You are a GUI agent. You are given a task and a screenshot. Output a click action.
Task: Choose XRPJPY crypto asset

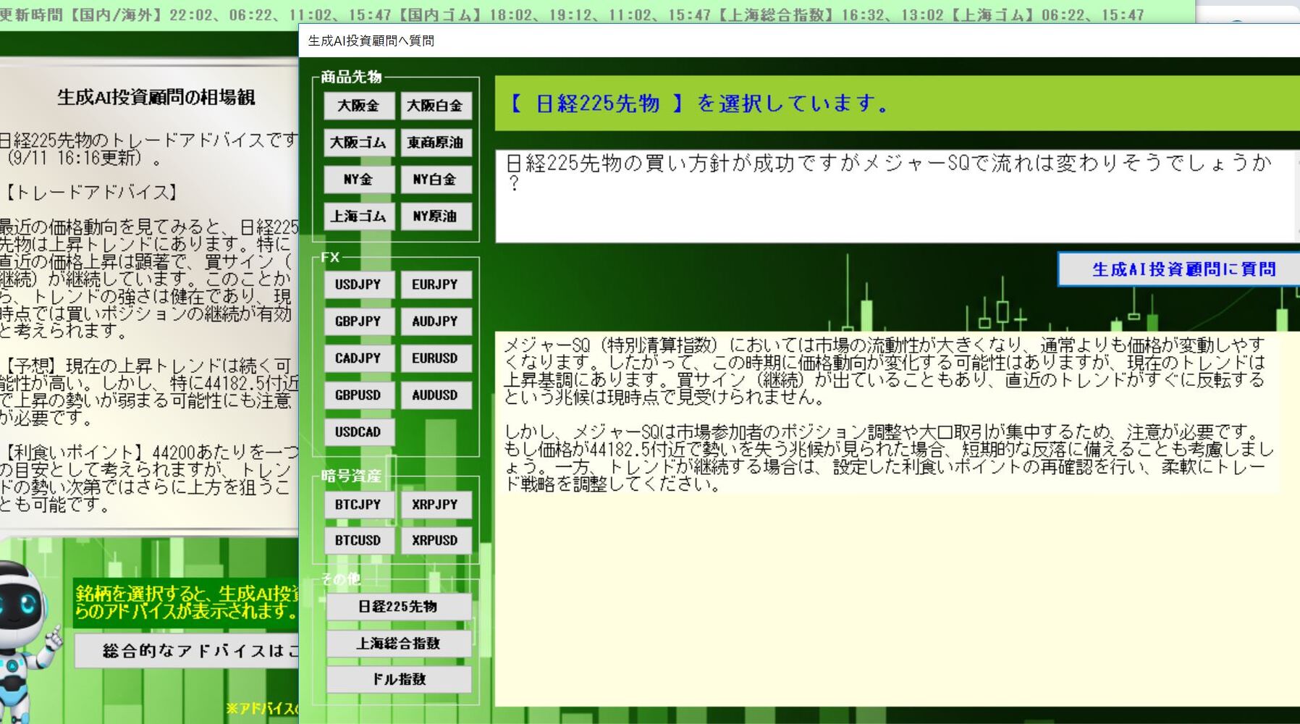436,505
